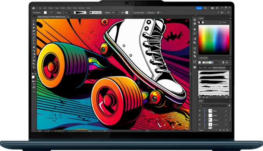Toggle visibility eye of the second layer
This screenshot has width=263, height=151.
click(x=200, y=116)
